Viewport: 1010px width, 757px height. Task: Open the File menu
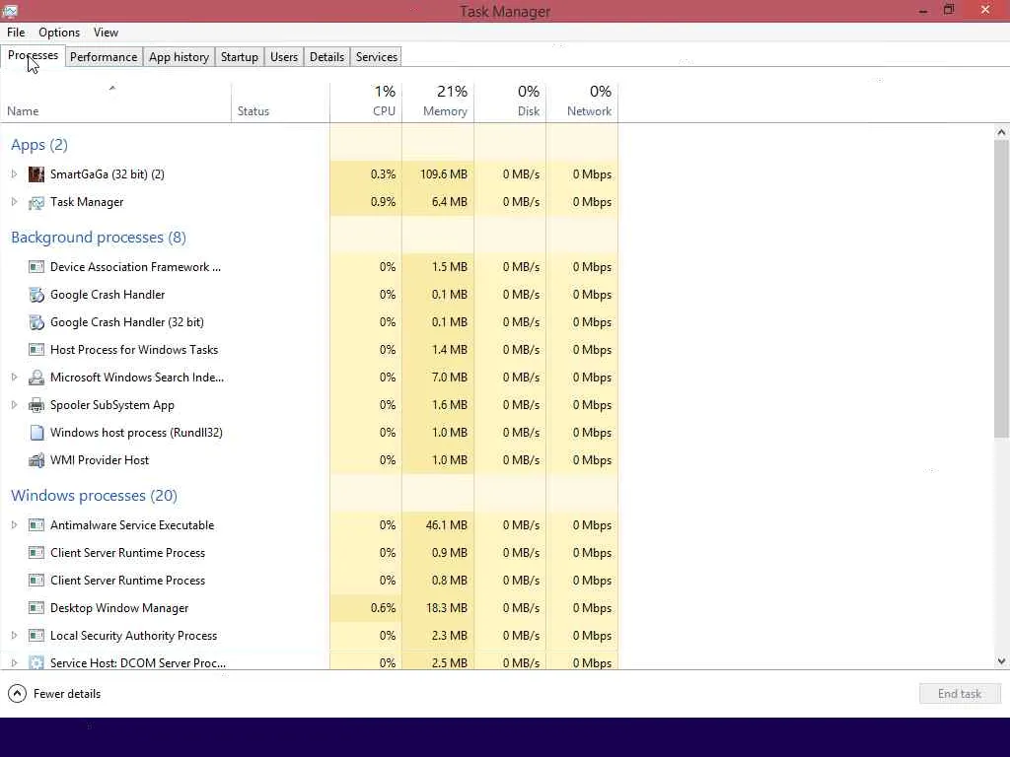tap(16, 33)
